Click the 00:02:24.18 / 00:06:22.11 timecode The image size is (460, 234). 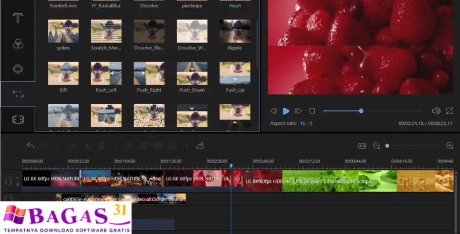425,123
